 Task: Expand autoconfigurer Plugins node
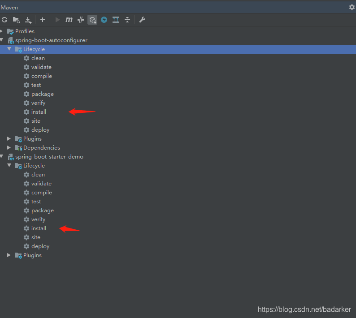(x=9, y=138)
